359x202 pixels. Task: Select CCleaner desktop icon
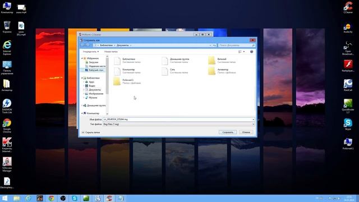pyautogui.click(x=348, y=7)
